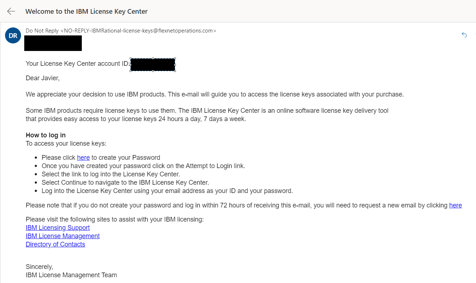This screenshot has height=283, width=476.
Task: Click the DR sender avatar
Action: pyautogui.click(x=13, y=35)
